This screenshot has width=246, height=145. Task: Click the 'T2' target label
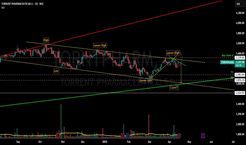point(232,78)
